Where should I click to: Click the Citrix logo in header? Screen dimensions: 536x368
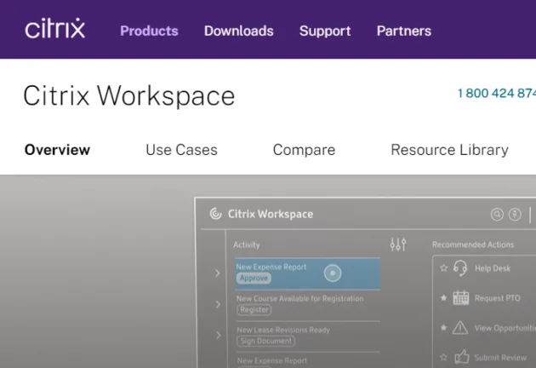[x=54, y=28]
